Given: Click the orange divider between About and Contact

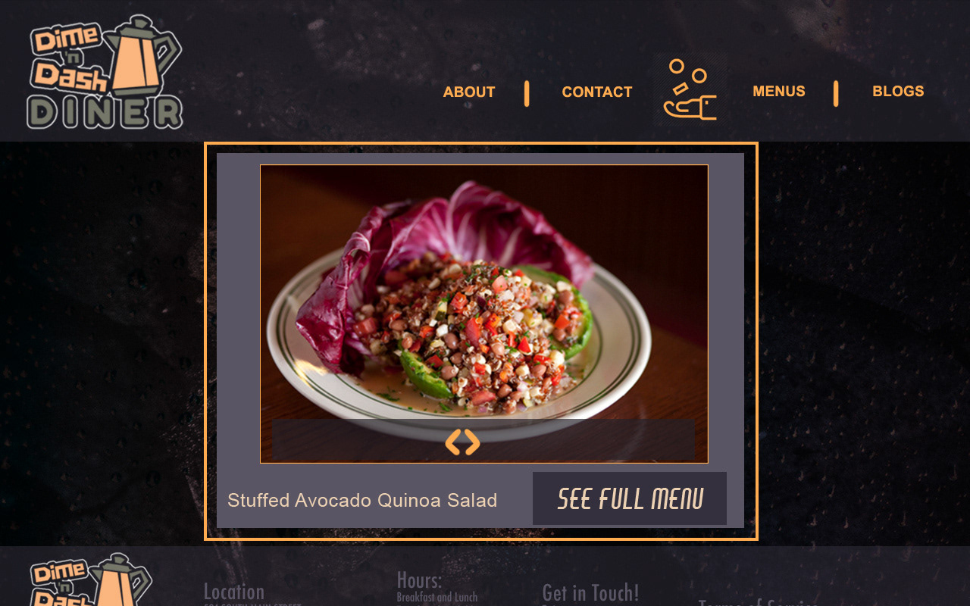Looking at the screenshot, I should pyautogui.click(x=527, y=93).
